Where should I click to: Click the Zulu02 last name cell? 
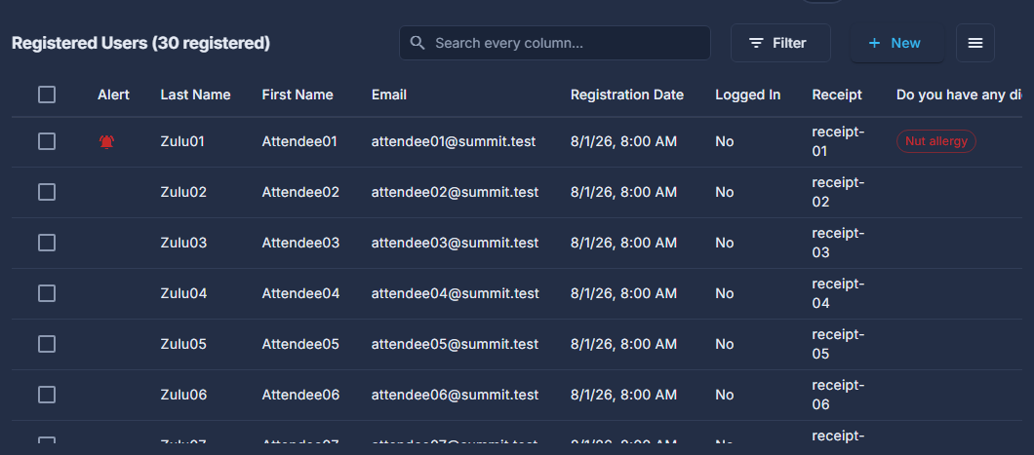click(x=183, y=192)
